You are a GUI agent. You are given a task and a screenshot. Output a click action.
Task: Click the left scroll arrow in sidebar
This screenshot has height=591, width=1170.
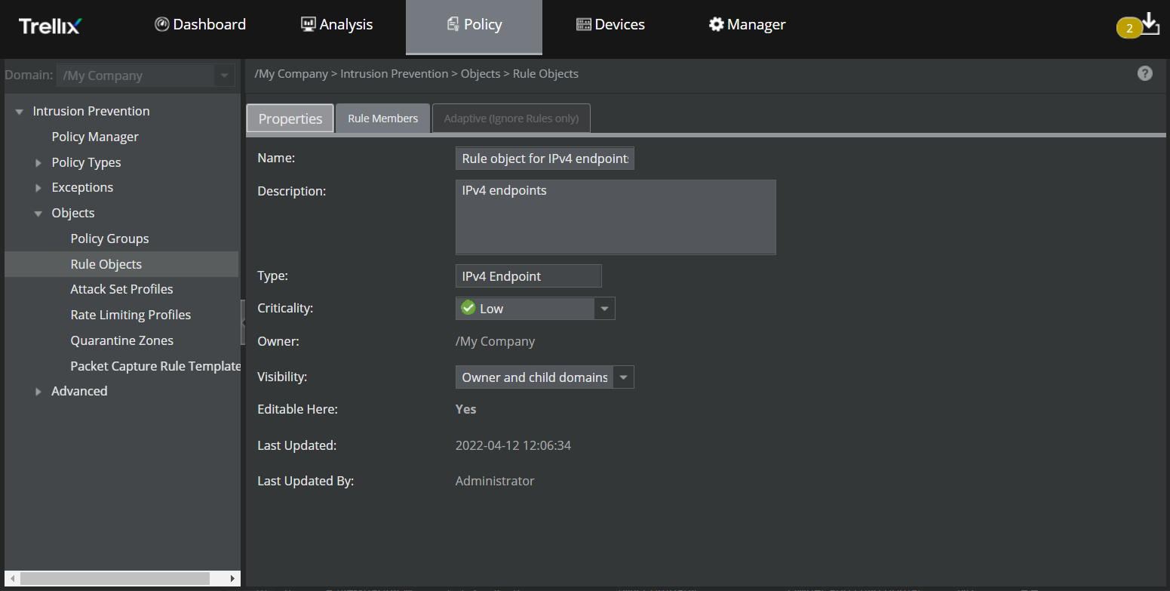pyautogui.click(x=11, y=579)
